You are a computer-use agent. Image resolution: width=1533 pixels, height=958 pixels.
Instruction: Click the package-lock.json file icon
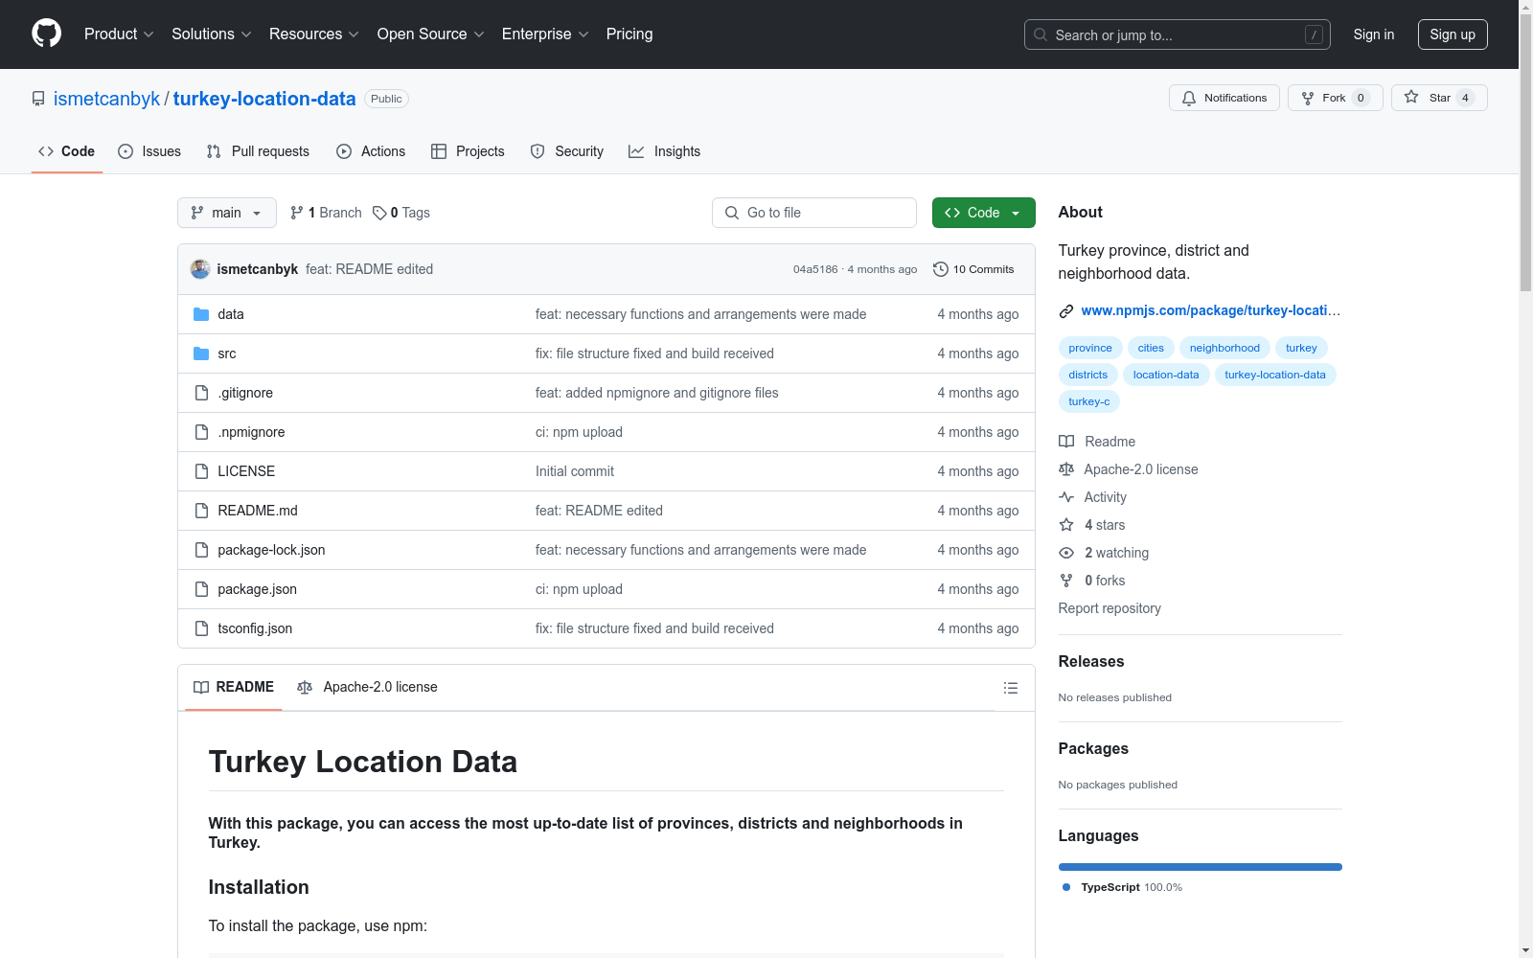[201, 550]
